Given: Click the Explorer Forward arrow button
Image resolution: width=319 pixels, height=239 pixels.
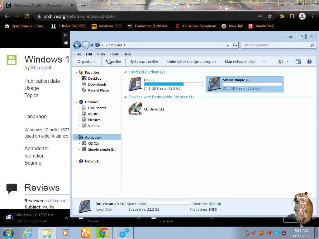Looking at the screenshot, I should pos(86,45).
